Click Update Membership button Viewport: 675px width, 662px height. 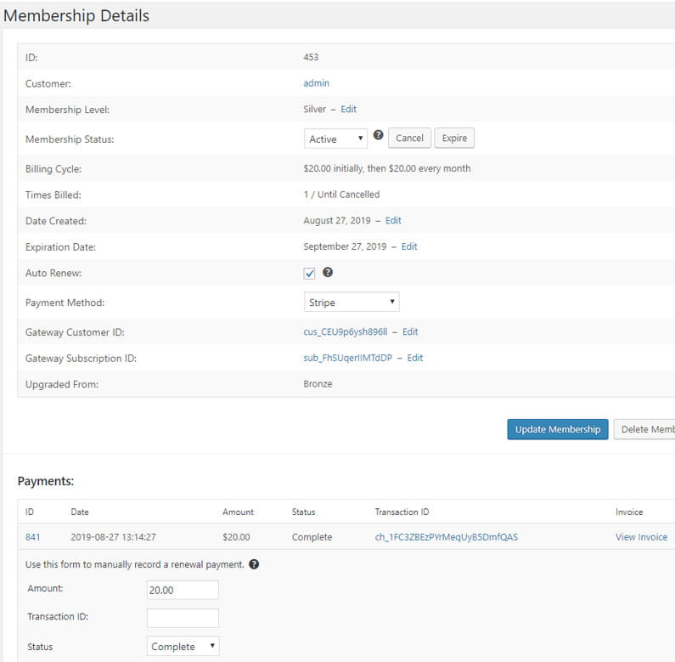coord(557,429)
